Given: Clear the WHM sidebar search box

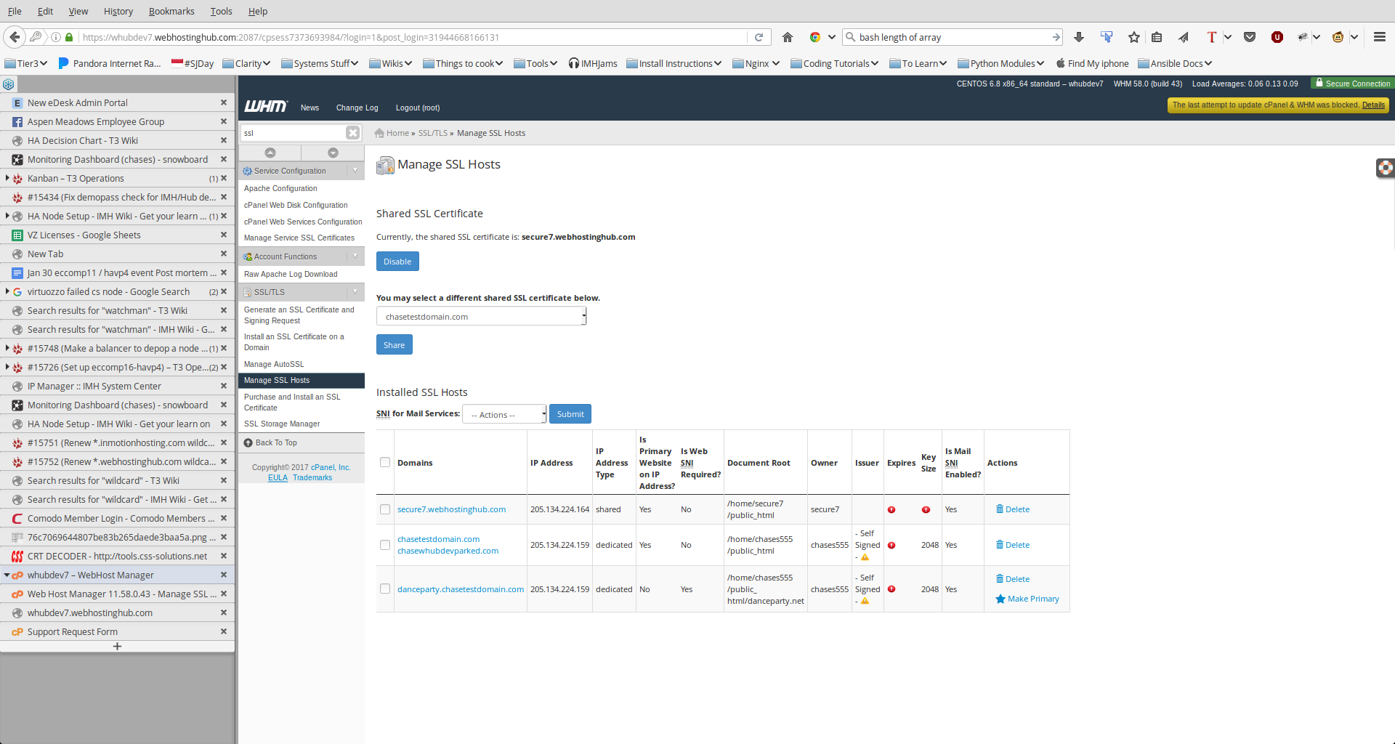Looking at the screenshot, I should coord(352,133).
